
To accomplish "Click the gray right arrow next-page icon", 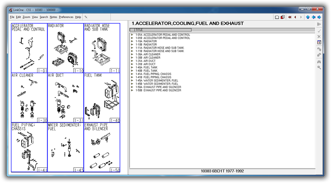I will pos(301,17).
